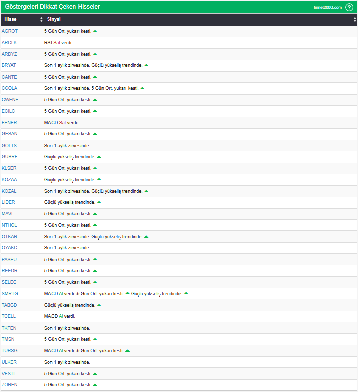Click the Hisse column header
The height and width of the screenshot is (392, 358).
click(10, 19)
